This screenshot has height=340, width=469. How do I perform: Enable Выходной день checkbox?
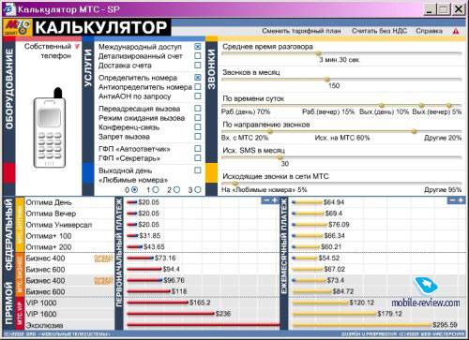coord(198,170)
